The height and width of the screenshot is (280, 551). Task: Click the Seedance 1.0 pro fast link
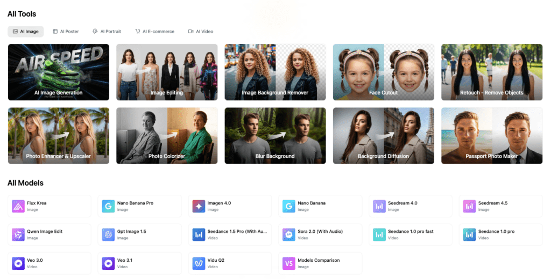411,232
